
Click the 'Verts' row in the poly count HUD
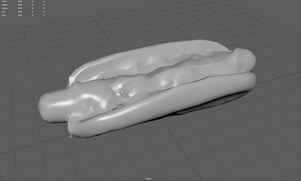23,1
